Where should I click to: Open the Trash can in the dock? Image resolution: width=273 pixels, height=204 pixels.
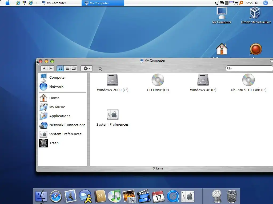pos(232,197)
